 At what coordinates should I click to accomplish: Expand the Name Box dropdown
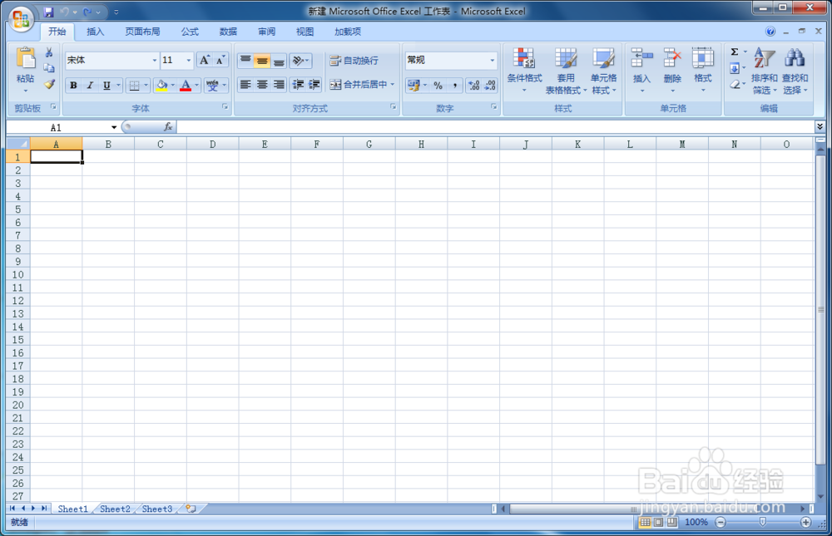pyautogui.click(x=113, y=127)
